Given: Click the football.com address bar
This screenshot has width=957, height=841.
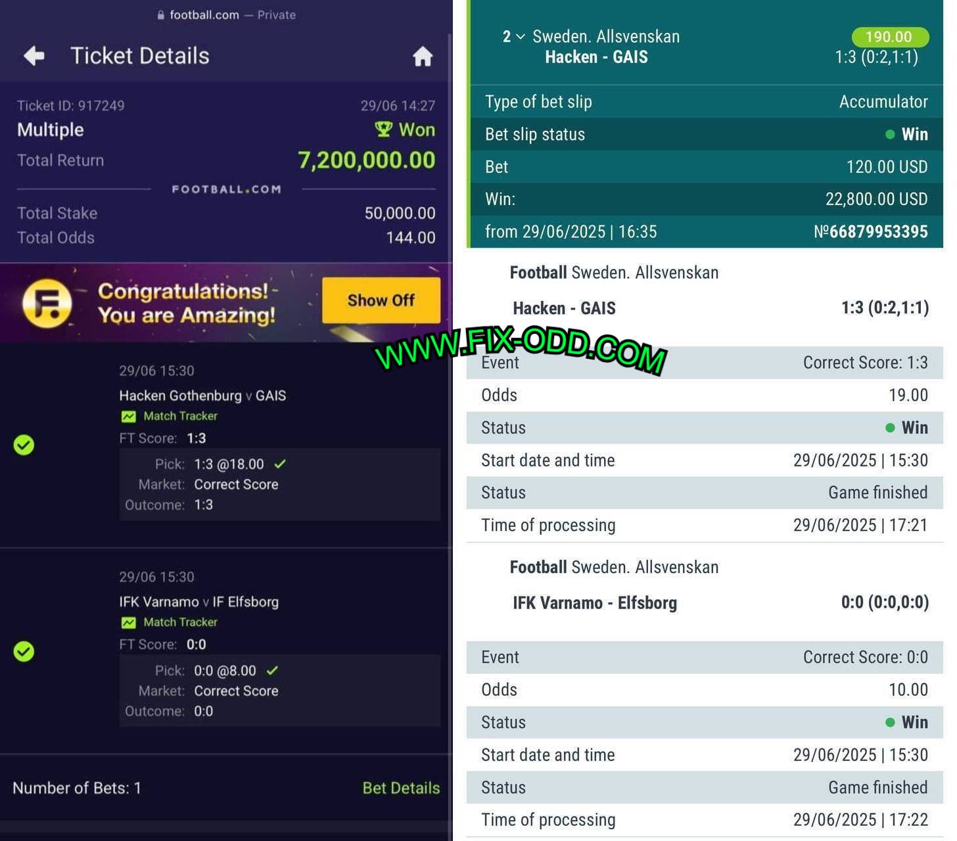Looking at the screenshot, I should coord(226,15).
